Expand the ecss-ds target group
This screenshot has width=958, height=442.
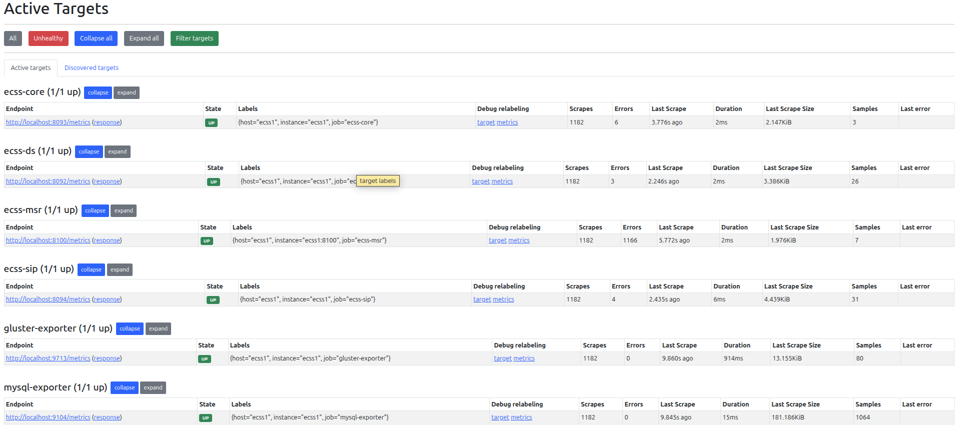[117, 151]
